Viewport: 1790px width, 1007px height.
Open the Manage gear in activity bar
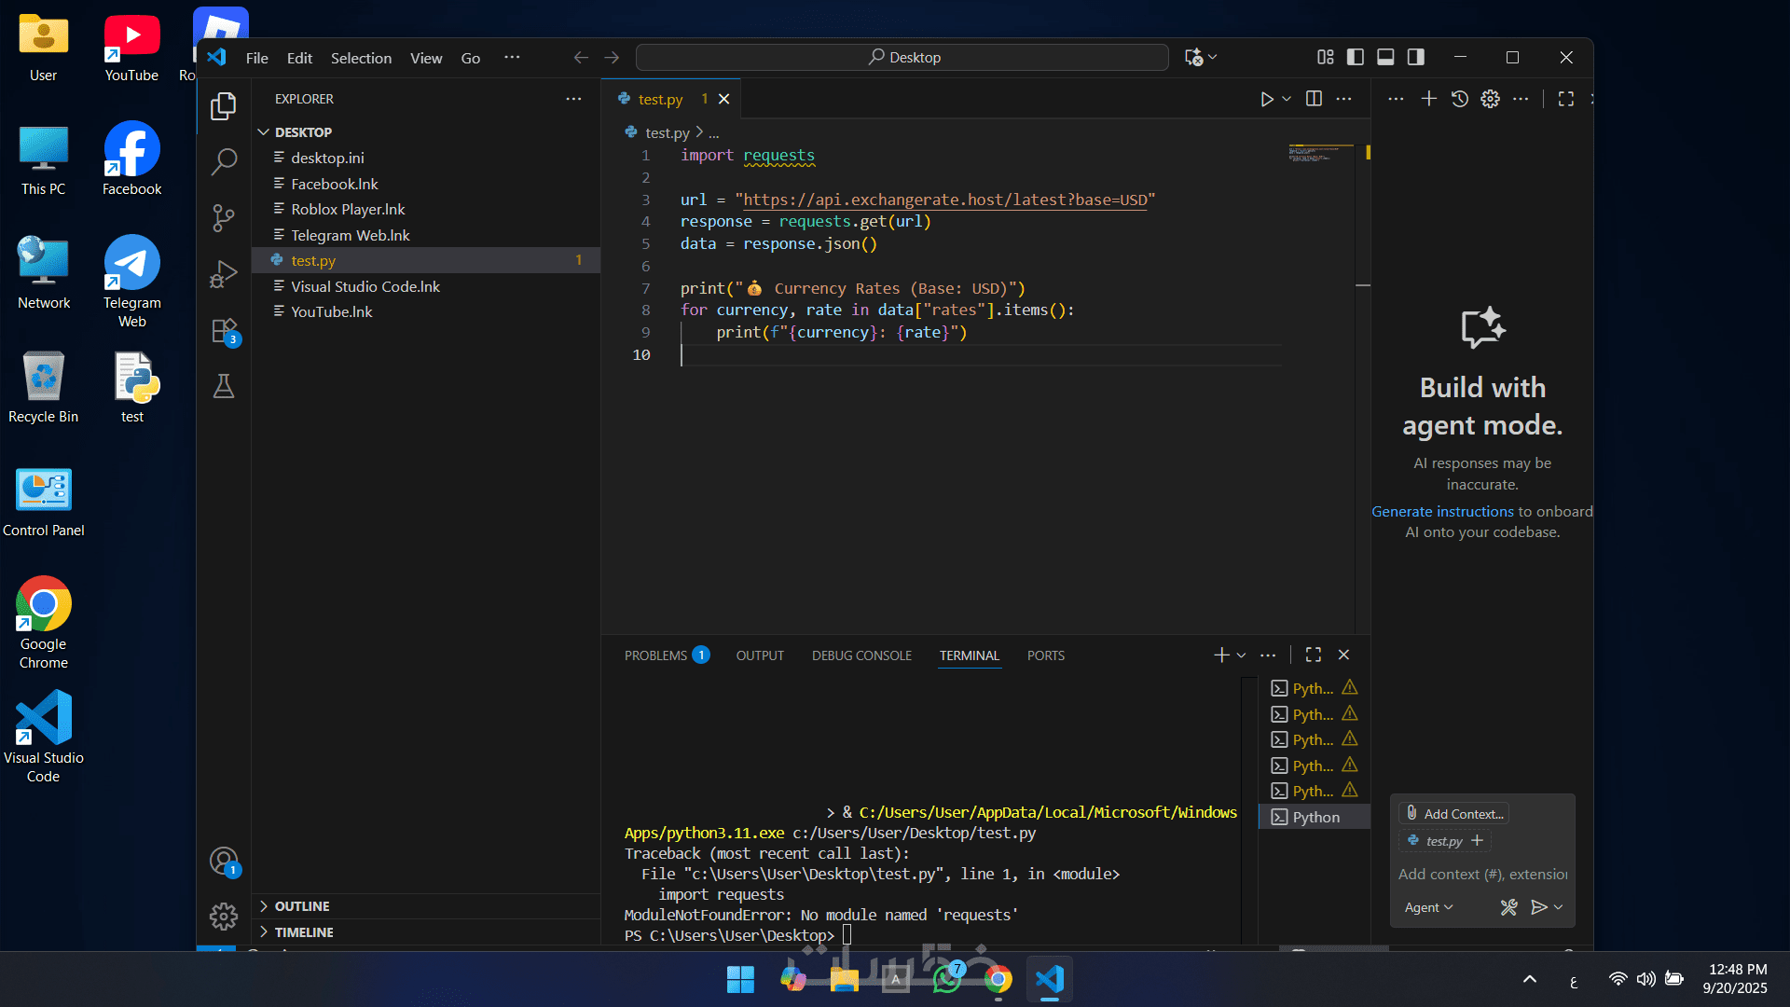[x=224, y=917]
